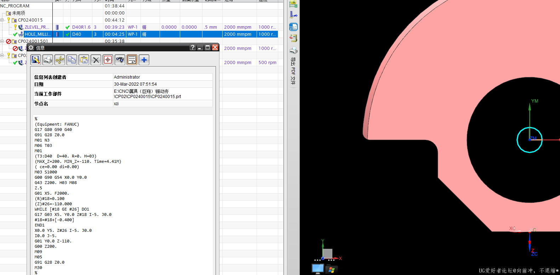560x275 pixels.
Task: Click the printer icon in the side bar
Action: tap(293, 50)
